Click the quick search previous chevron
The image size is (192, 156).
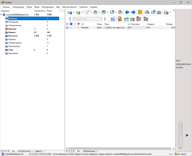pyautogui.click(x=70, y=19)
